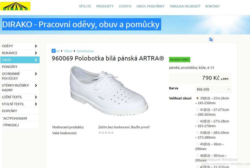Follow the Obuv breadcrumb link
Screen dimensions: 250x168
click(68, 51)
